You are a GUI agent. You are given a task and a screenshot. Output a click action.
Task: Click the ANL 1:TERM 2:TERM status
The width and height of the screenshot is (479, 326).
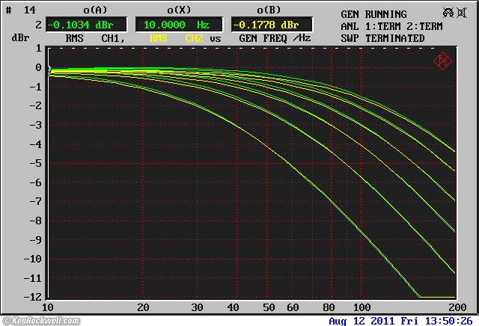391,26
